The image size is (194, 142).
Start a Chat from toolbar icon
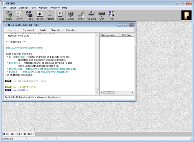coord(102,16)
